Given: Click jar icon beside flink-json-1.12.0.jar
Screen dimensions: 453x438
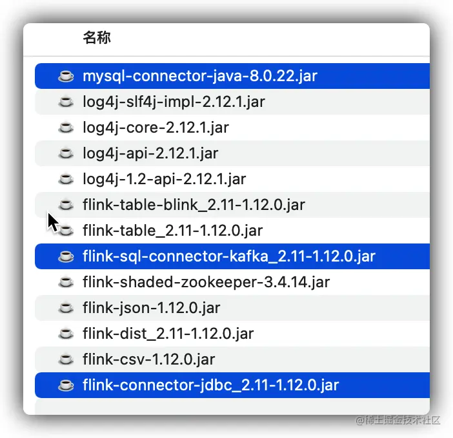Looking at the screenshot, I should pos(66,308).
